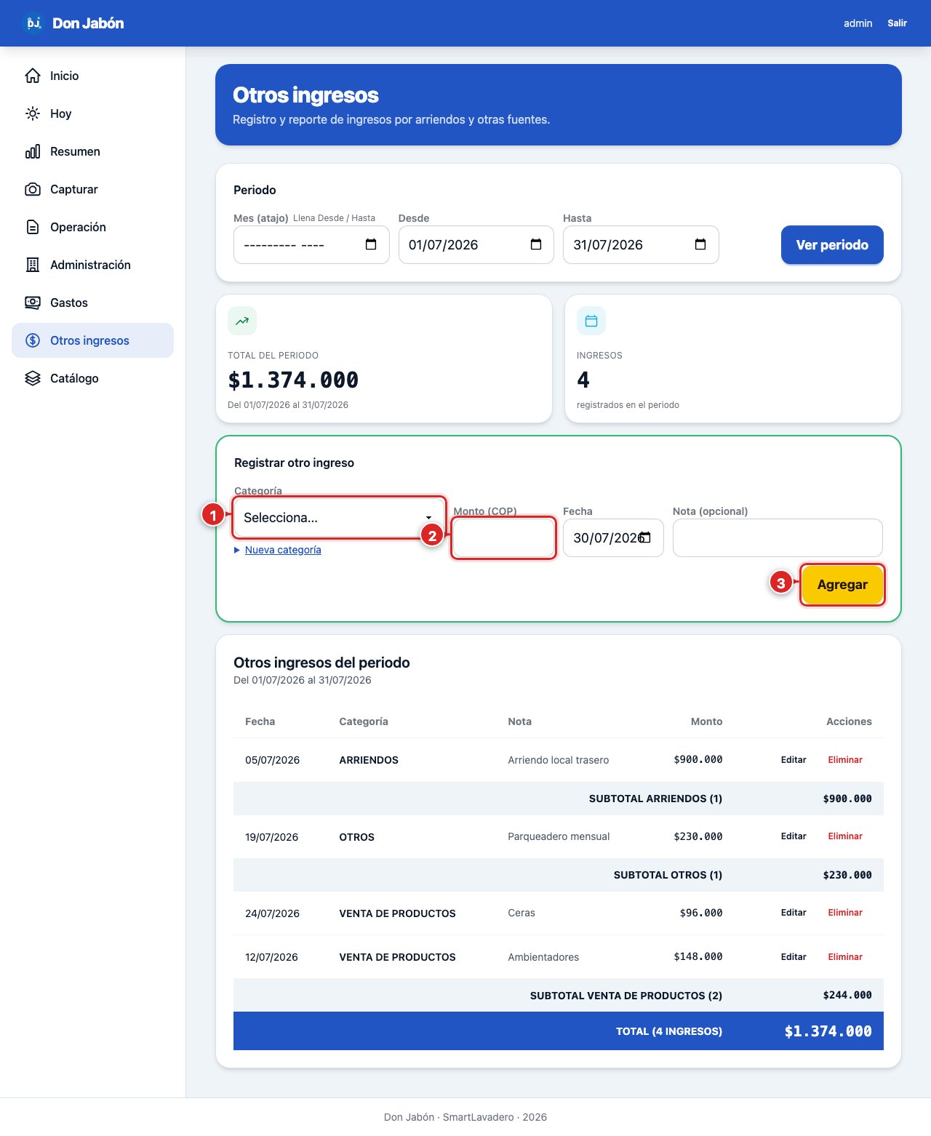Image resolution: width=931 pixels, height=1136 pixels.
Task: Click the Operación document icon
Action: [x=33, y=227]
